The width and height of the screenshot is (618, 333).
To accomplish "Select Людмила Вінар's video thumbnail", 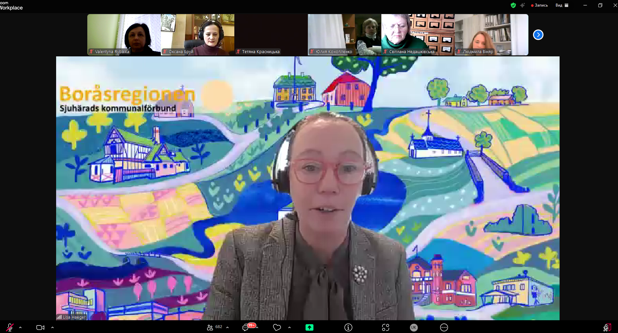I will (x=492, y=35).
